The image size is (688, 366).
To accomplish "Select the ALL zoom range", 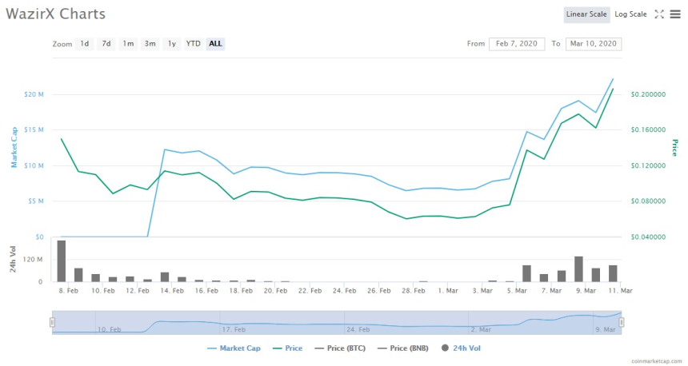I will tap(215, 44).
